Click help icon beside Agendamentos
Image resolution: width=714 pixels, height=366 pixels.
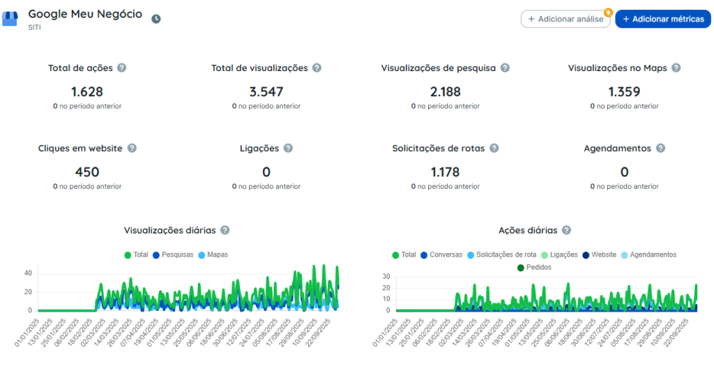[x=661, y=148]
